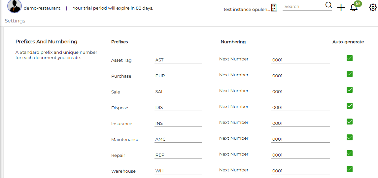Disable Auto-generate for Insurance
Screen dimensions: 378x178
[349, 122]
